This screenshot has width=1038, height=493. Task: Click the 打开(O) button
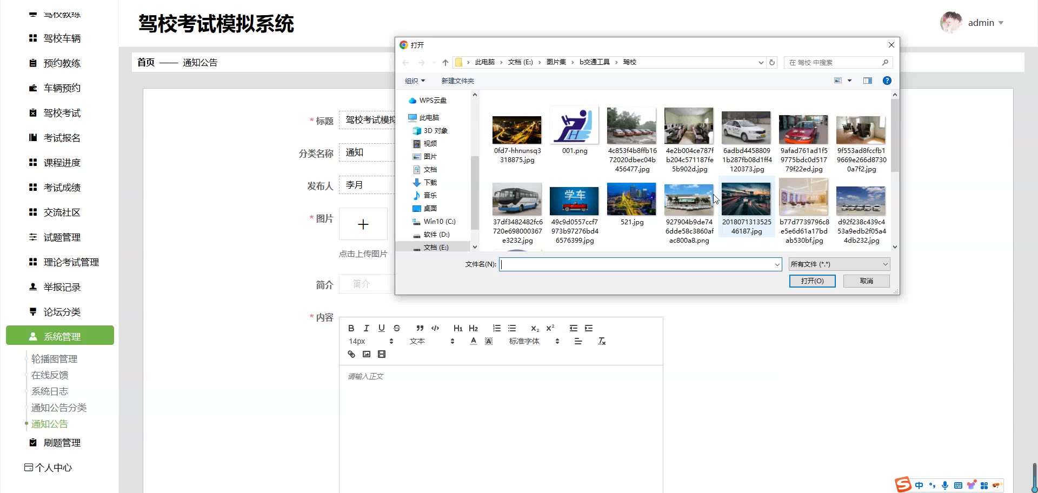(x=812, y=281)
